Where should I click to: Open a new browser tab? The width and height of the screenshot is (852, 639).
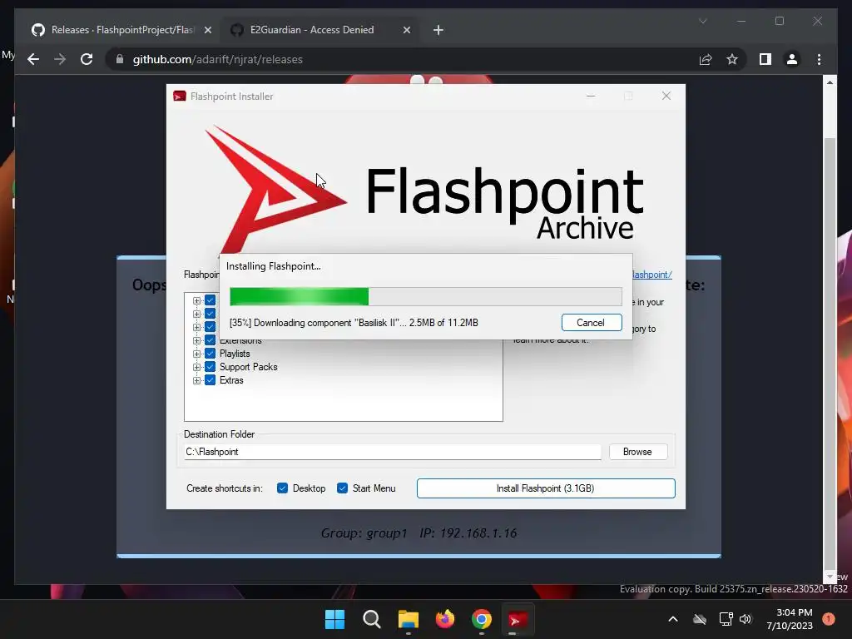[x=438, y=30]
